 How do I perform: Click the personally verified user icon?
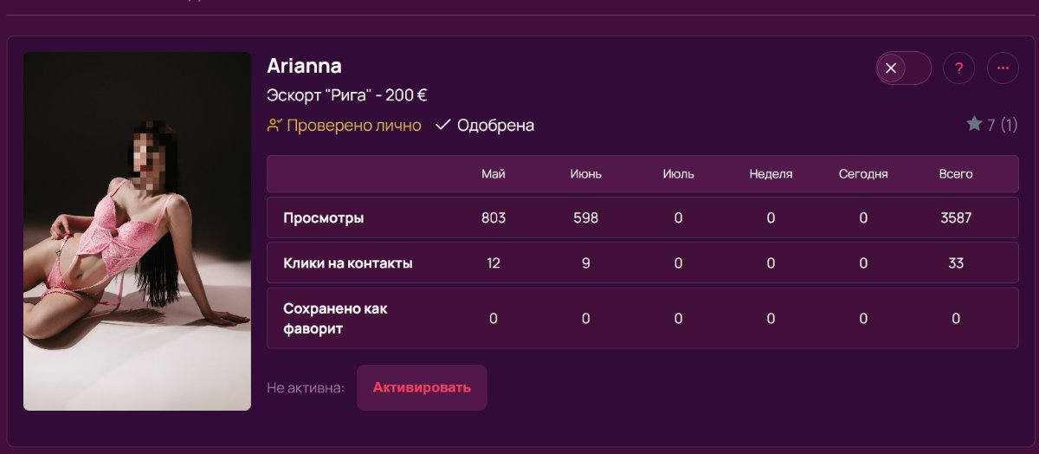(x=274, y=125)
